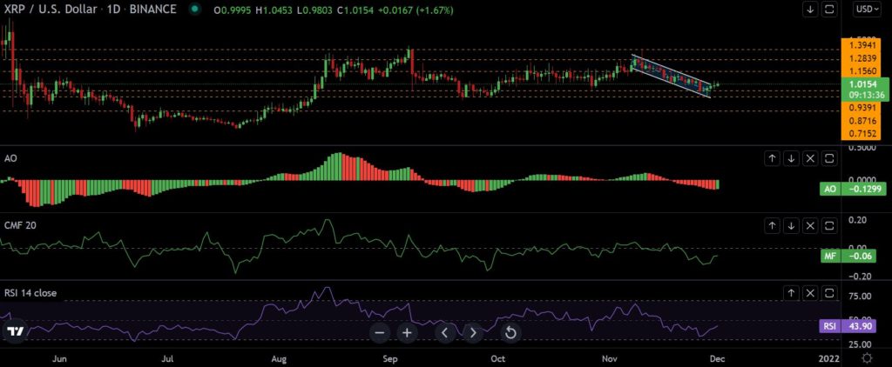Move the CMF 20 pane down
892x367 pixels.
point(791,225)
